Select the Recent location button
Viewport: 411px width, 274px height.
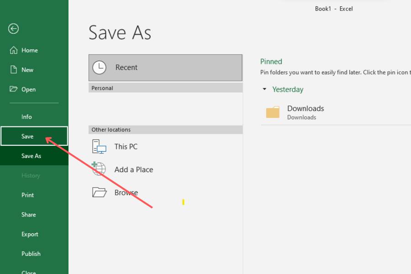coord(165,68)
